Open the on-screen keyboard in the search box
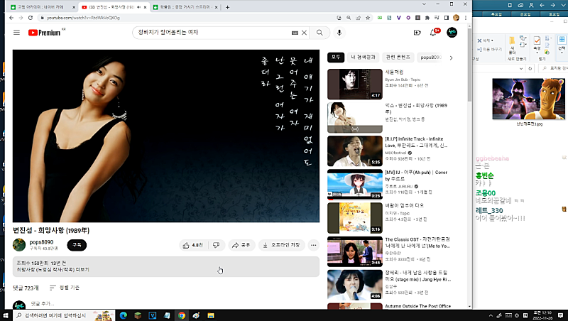Screen dimensions: 568x321 [x=295, y=33]
